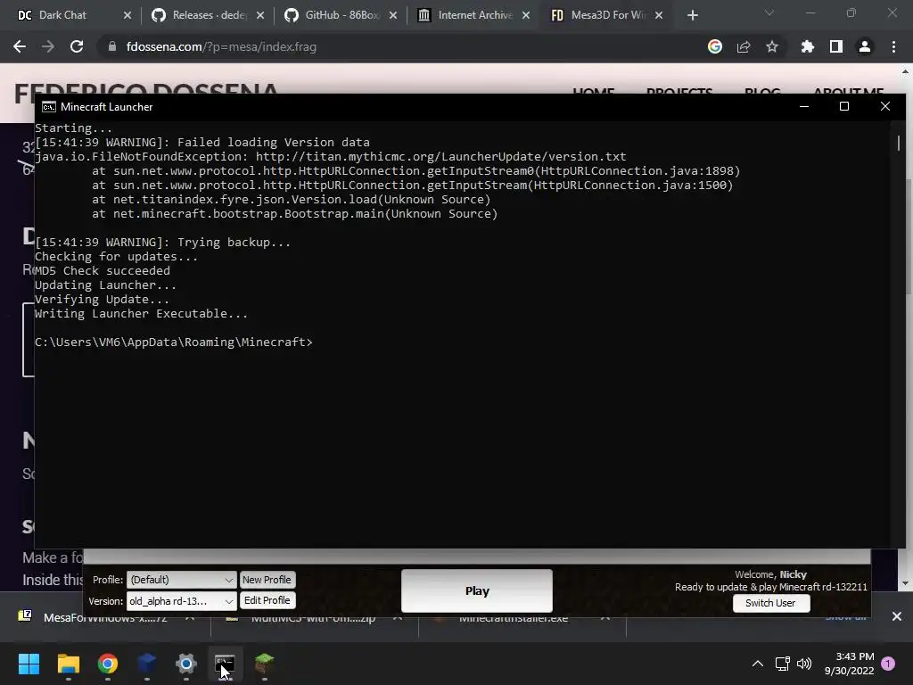The height and width of the screenshot is (685, 913).
Task: Open MesaForWindows download item
Action: click(x=105, y=617)
